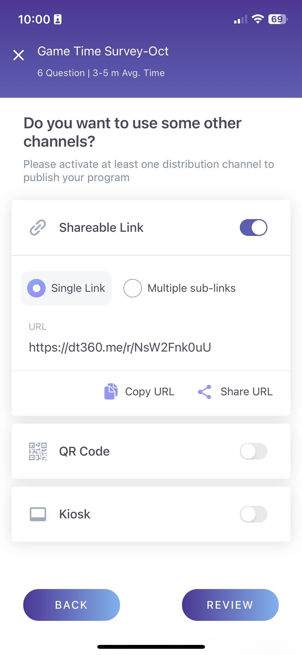This screenshot has width=302, height=655.
Task: Tap the Wi-Fi status icon
Action: pos(258,19)
